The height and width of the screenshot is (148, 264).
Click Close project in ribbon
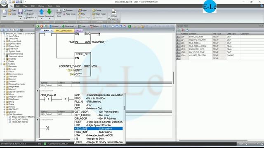pyautogui.click(x=12, y=14)
